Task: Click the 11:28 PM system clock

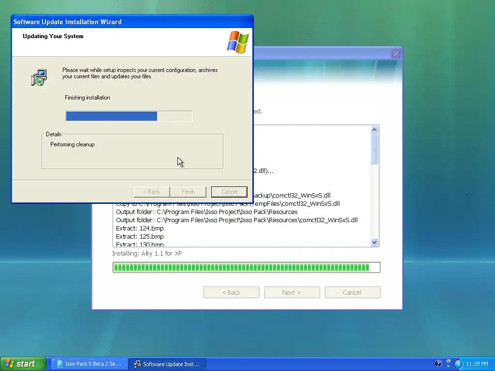Action: [x=477, y=364]
